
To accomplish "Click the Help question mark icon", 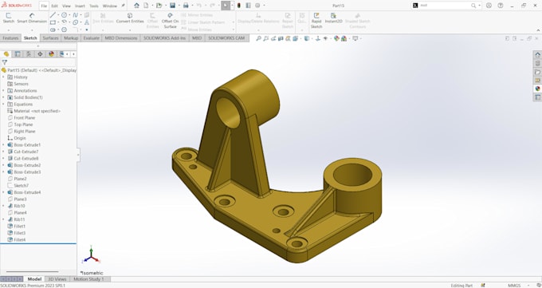I will [x=501, y=6].
